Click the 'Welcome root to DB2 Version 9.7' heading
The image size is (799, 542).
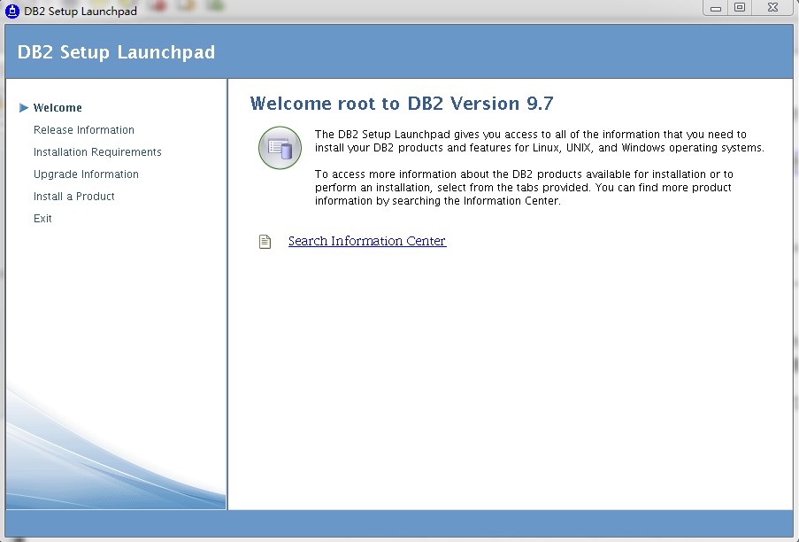tap(402, 104)
